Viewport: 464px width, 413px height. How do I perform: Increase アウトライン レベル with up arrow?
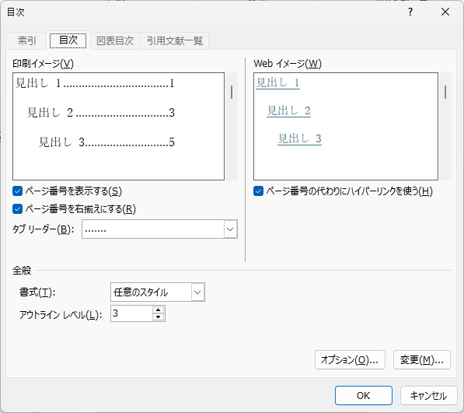point(158,310)
